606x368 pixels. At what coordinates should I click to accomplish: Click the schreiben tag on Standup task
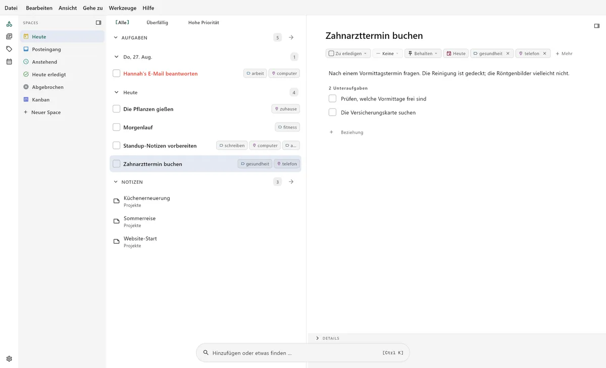232,145
